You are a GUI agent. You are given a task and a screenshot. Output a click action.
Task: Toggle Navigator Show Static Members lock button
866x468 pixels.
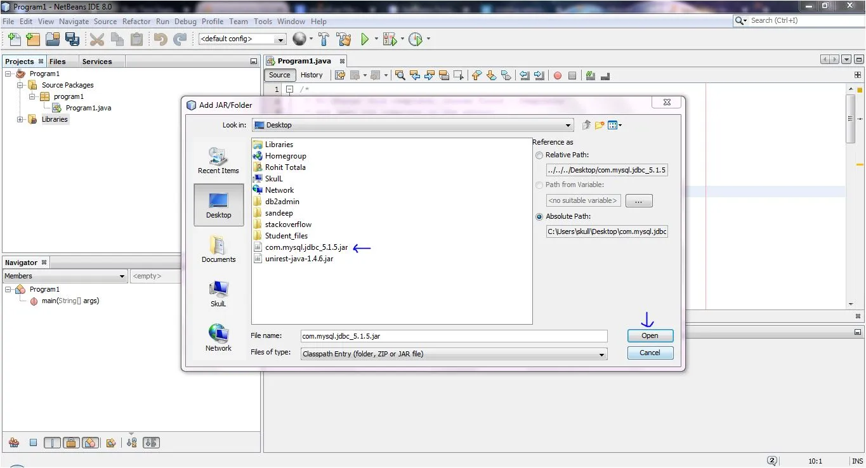coord(70,443)
